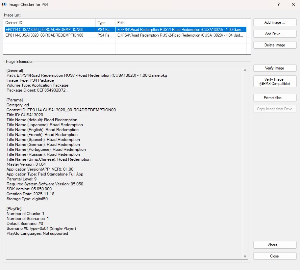Sort list by Content ID column header
The height and width of the screenshot is (270, 300).
click(x=49, y=23)
